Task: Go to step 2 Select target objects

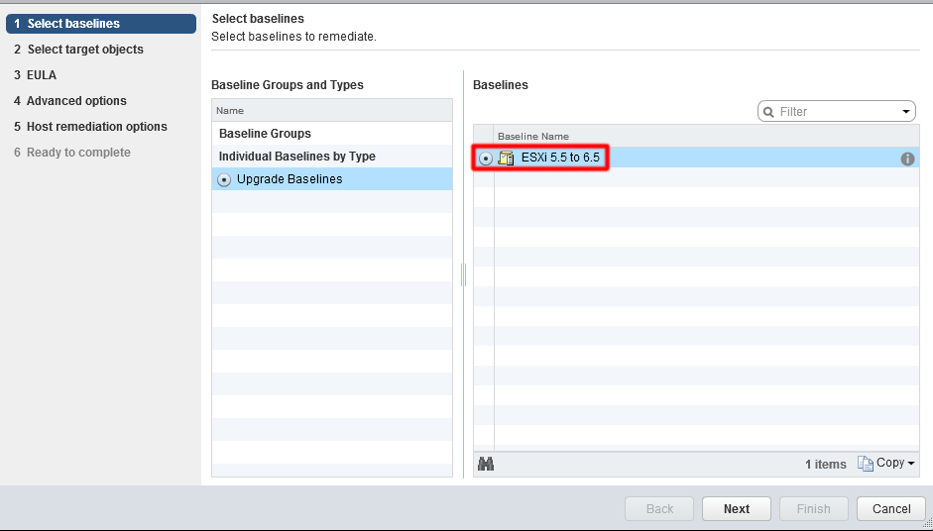Action: click(x=78, y=50)
